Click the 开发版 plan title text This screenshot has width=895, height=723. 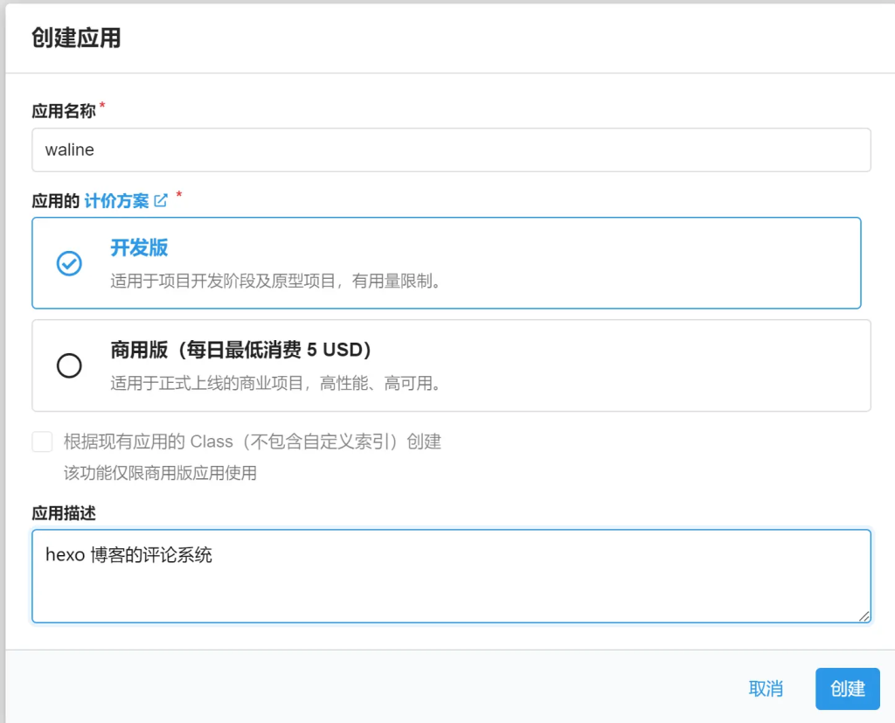(140, 248)
